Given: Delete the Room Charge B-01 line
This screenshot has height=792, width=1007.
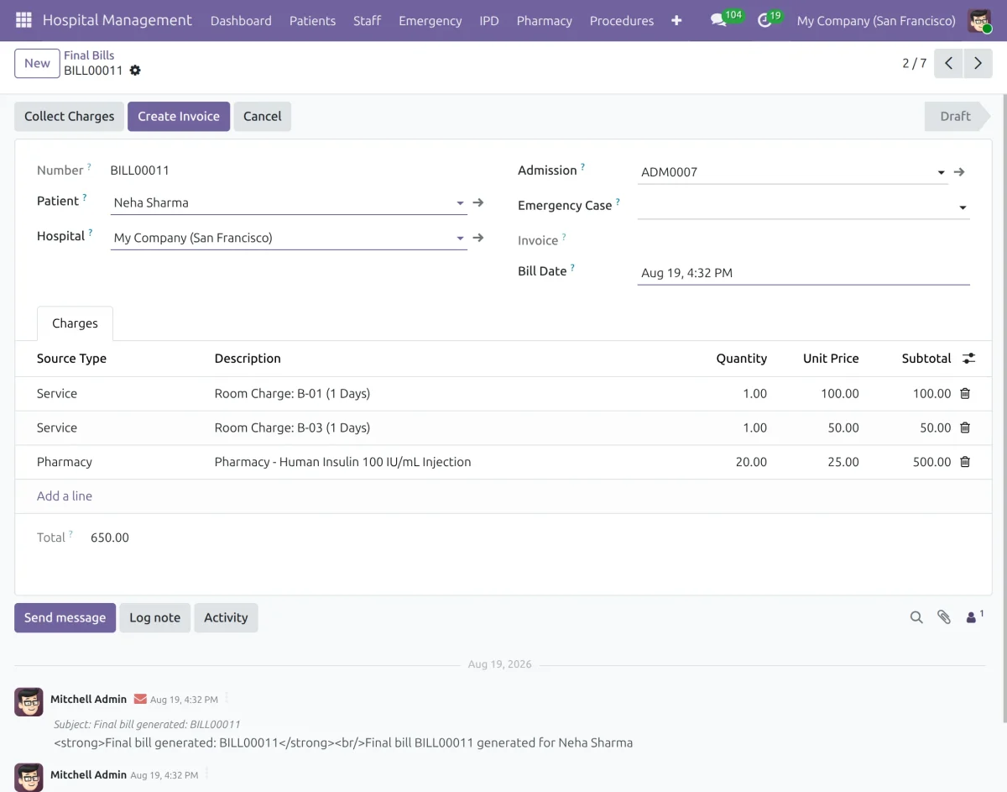Looking at the screenshot, I should (965, 393).
